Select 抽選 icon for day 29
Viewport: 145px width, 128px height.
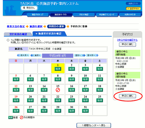pyautogui.click(x=58, y=111)
